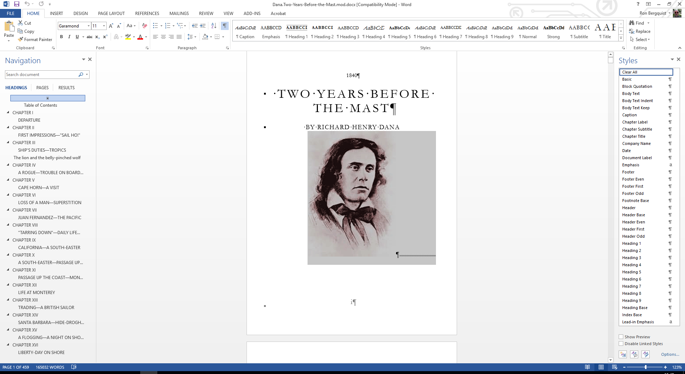
Task: Click the Clear All Formatting eraser icon
Action: pyautogui.click(x=144, y=26)
